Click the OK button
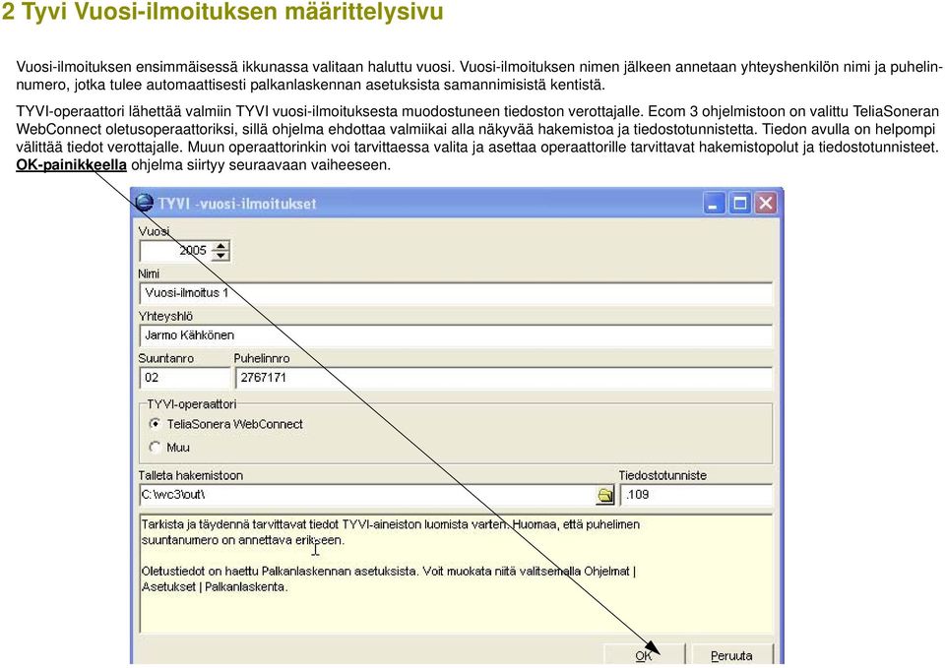The width and height of the screenshot is (945, 668). pyautogui.click(x=644, y=655)
